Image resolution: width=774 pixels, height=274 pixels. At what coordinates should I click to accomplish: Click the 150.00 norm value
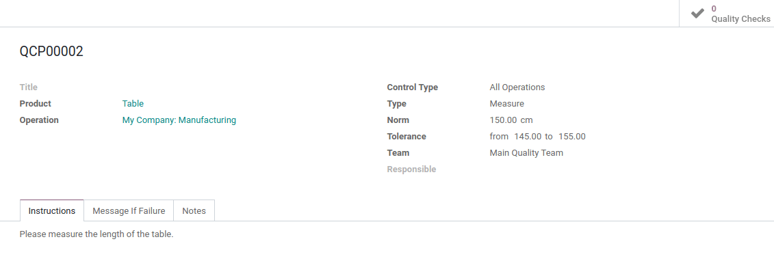click(502, 120)
